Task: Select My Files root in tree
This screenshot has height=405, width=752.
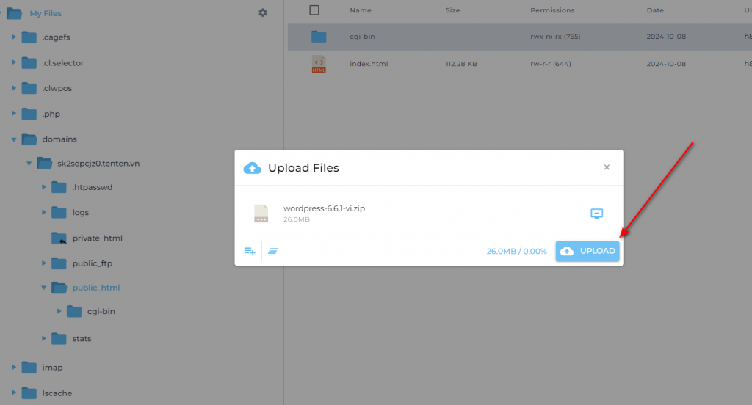Action: [x=46, y=13]
